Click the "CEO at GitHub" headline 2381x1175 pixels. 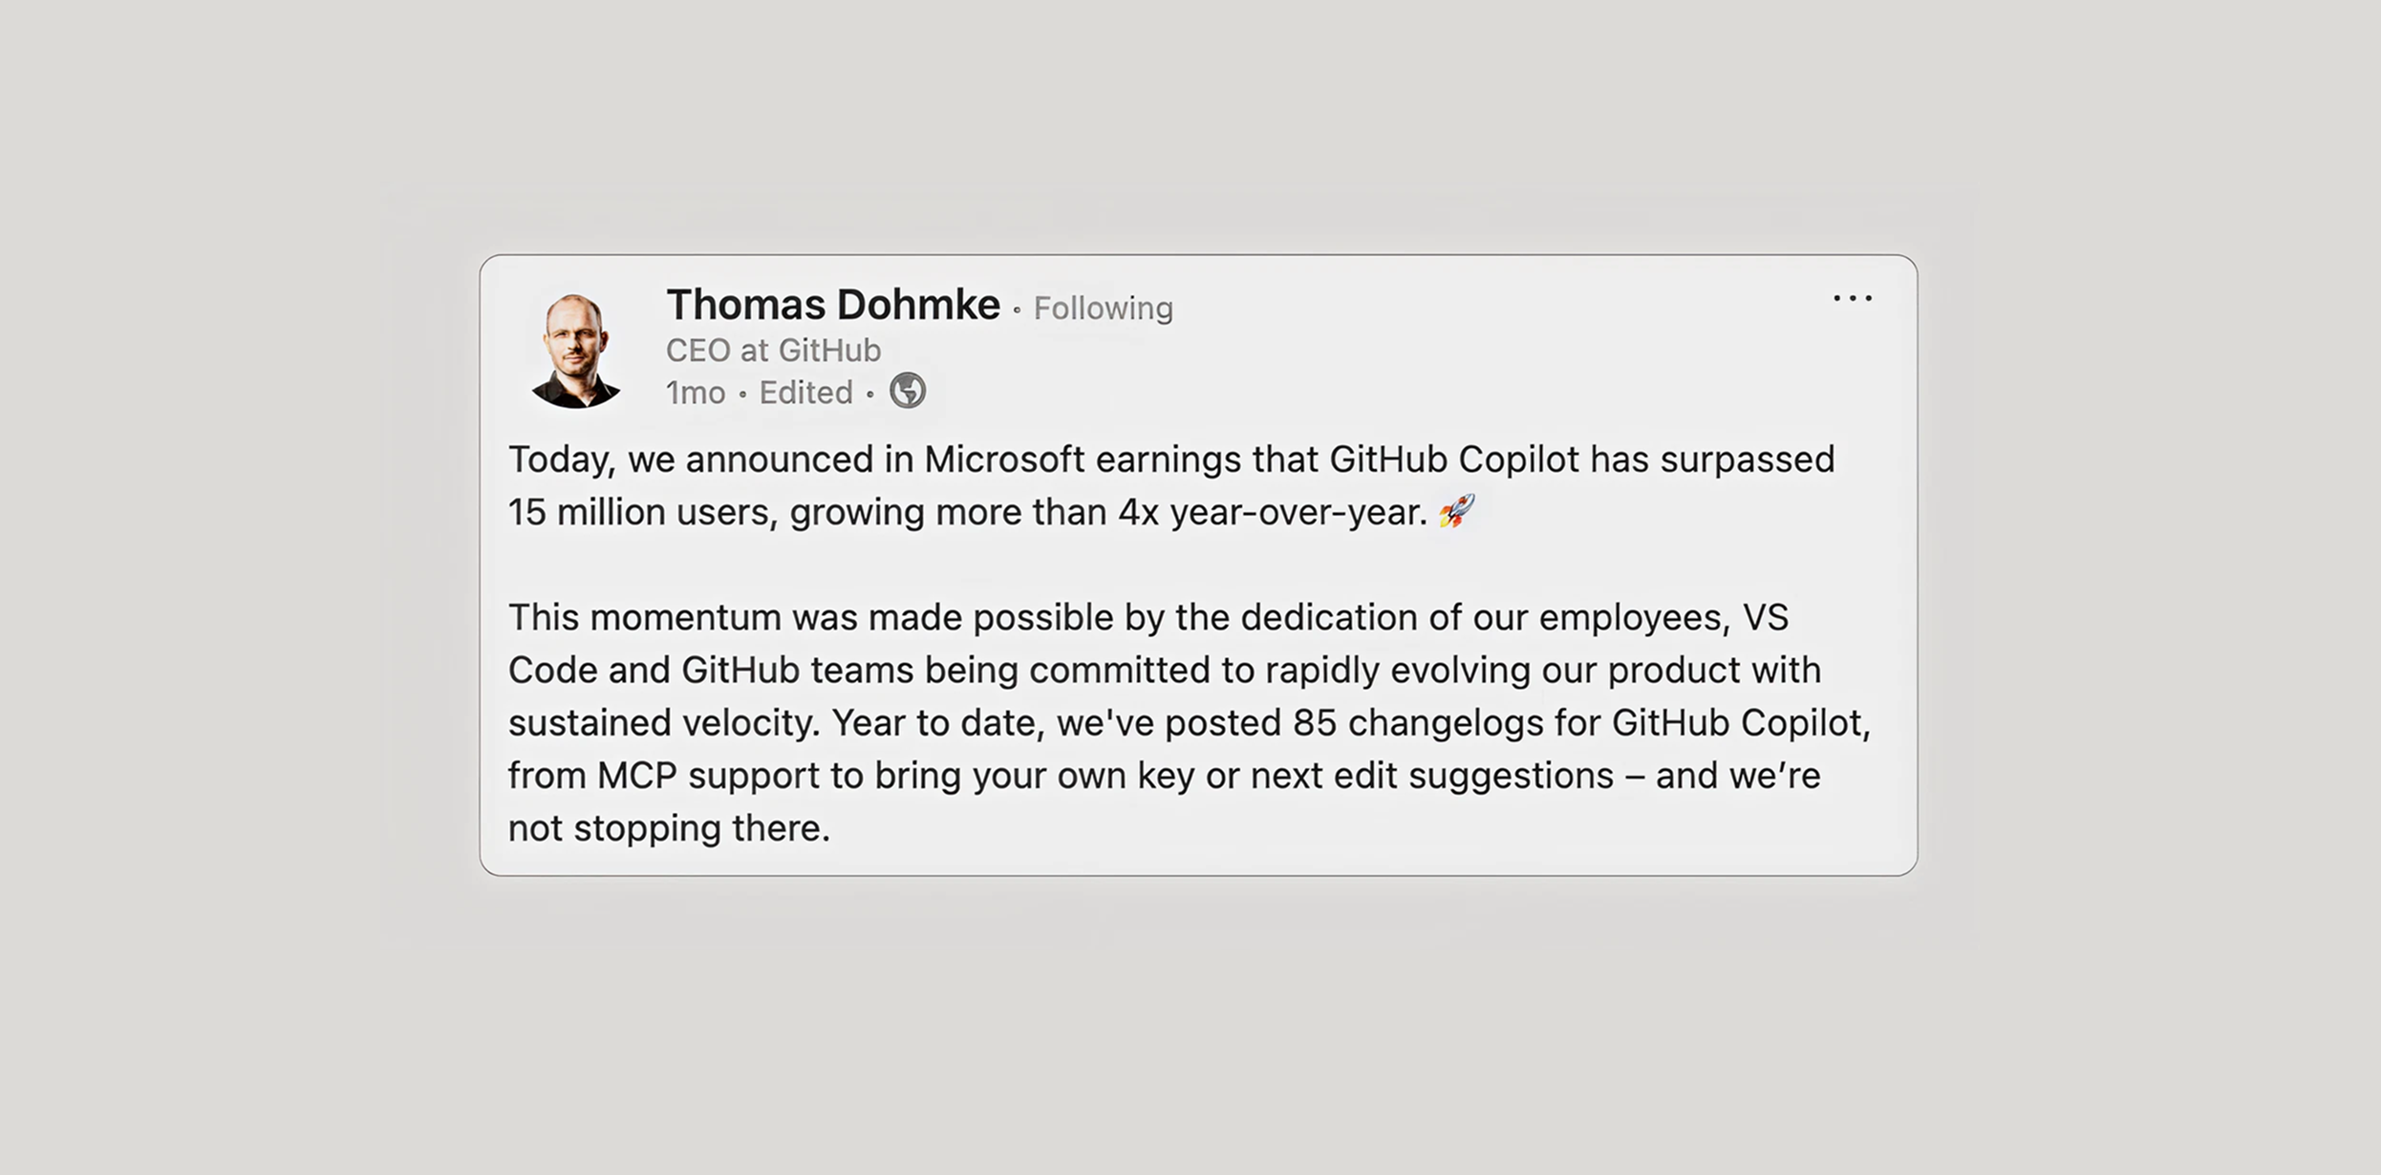click(x=773, y=351)
